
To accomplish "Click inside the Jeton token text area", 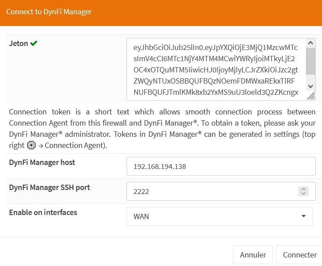I will (215, 69).
